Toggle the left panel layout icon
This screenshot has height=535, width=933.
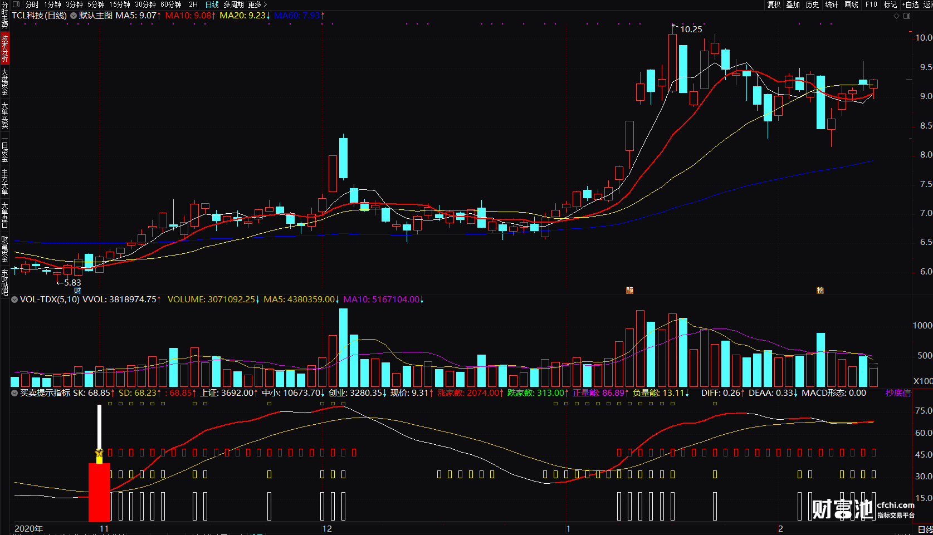click(16, 4)
